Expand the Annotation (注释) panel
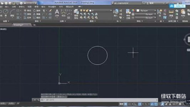 pyautogui.click(x=63, y=21)
